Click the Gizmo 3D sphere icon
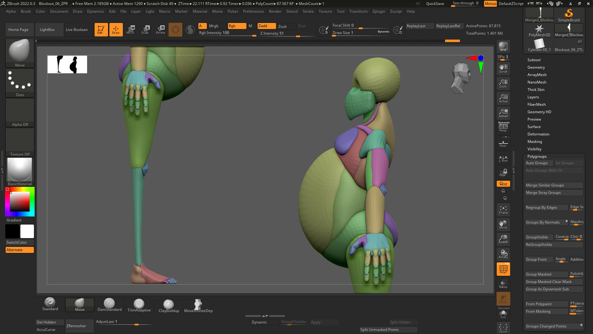593x334 pixels. [175, 30]
